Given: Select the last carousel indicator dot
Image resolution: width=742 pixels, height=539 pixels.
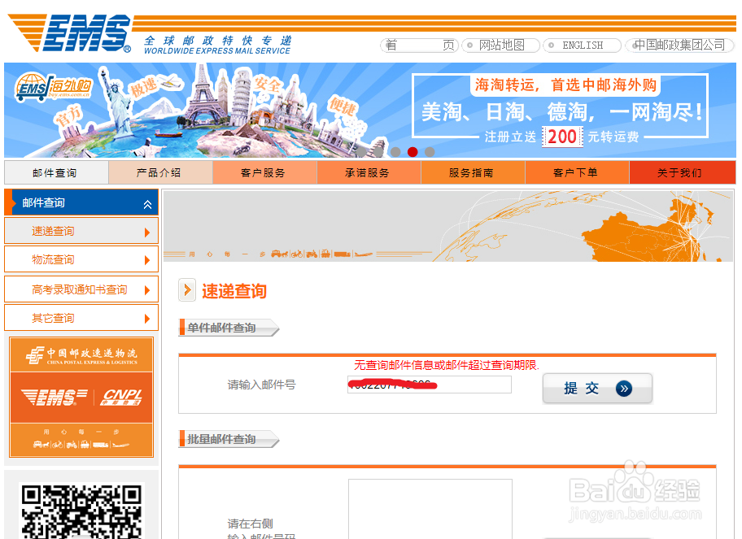Looking at the screenshot, I should pyautogui.click(x=429, y=151).
